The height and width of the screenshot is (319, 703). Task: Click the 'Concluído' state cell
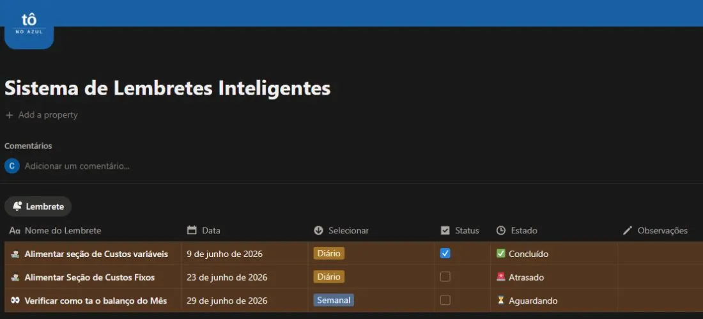pos(553,254)
